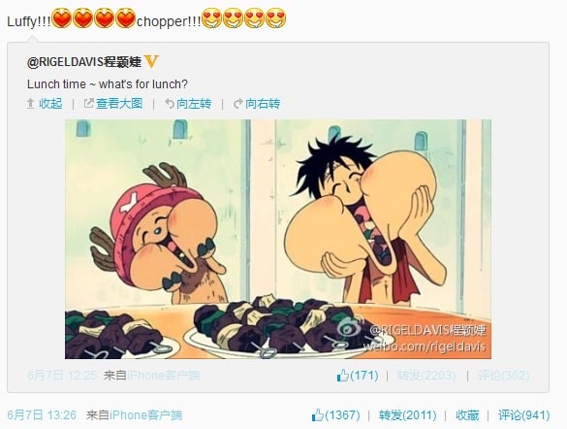Open iPhone客户端 source link on original post
The height and width of the screenshot is (429, 567).
click(164, 375)
